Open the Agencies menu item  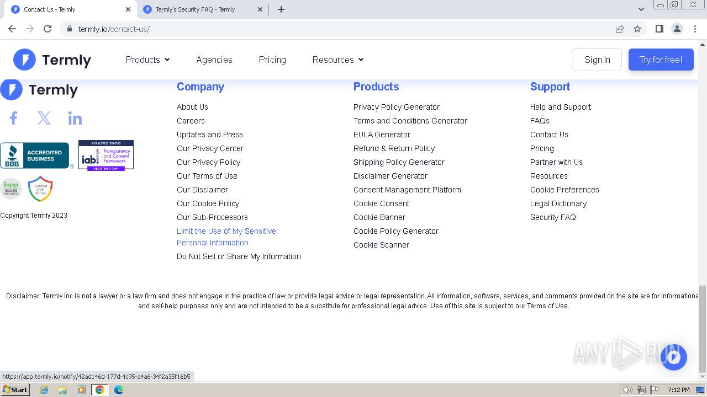coord(214,60)
